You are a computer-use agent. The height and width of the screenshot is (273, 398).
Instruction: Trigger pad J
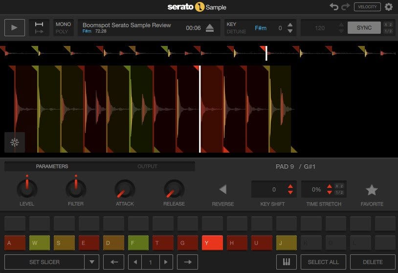[287, 243]
